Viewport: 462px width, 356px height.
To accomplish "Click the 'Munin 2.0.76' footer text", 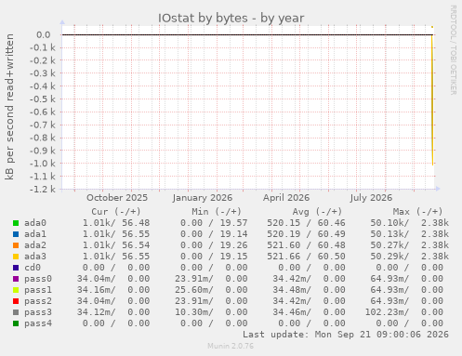I will point(231,346).
